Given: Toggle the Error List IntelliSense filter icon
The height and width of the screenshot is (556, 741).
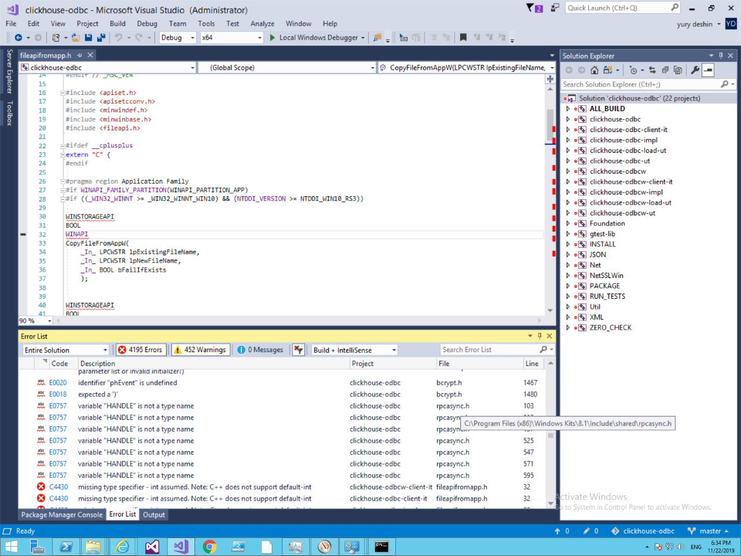Looking at the screenshot, I should coord(298,350).
